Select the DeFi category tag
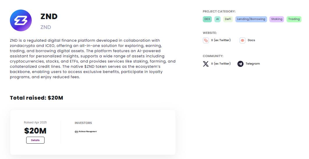Viewport: 309px width, 159px height. 228,19
